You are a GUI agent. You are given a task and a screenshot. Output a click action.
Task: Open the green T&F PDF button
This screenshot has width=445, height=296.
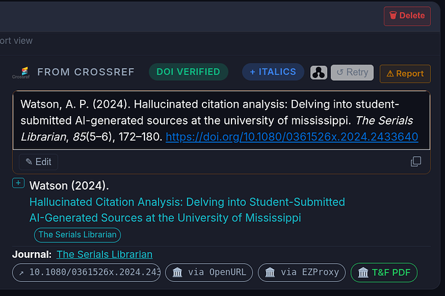tap(384, 272)
